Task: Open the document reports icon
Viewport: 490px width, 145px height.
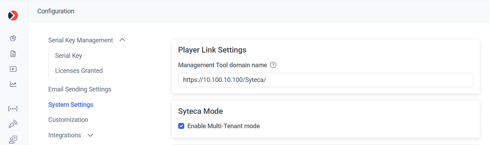Action: coord(13,54)
